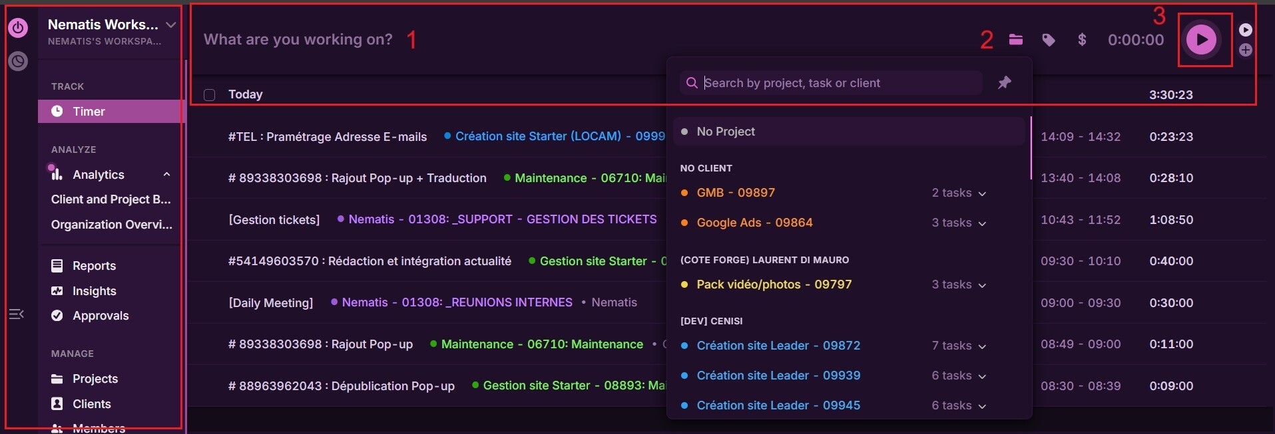This screenshot has height=434, width=1275.
Task: Click the power icon in left rail
Action: pos(18,28)
